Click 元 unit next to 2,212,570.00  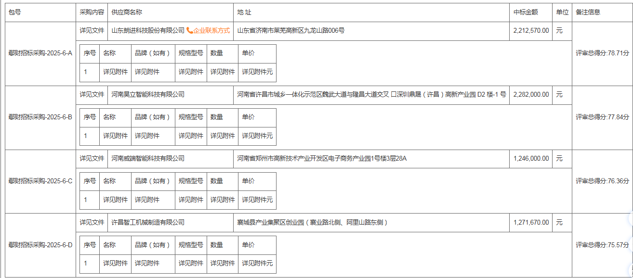click(559, 30)
